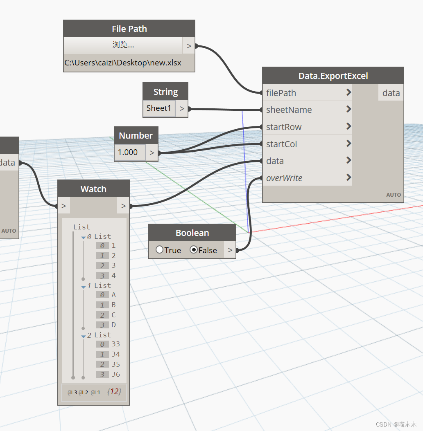
Task: Select the True radio button in Boolean node
Action: click(x=160, y=249)
